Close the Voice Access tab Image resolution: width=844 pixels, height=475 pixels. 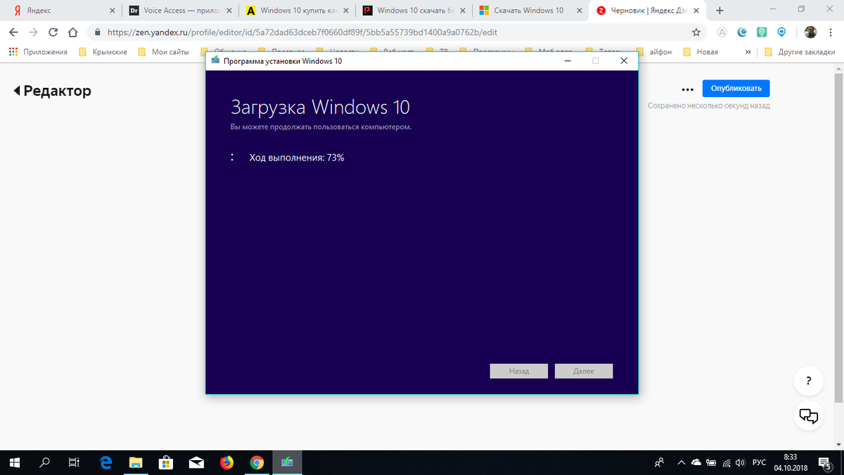[229, 11]
